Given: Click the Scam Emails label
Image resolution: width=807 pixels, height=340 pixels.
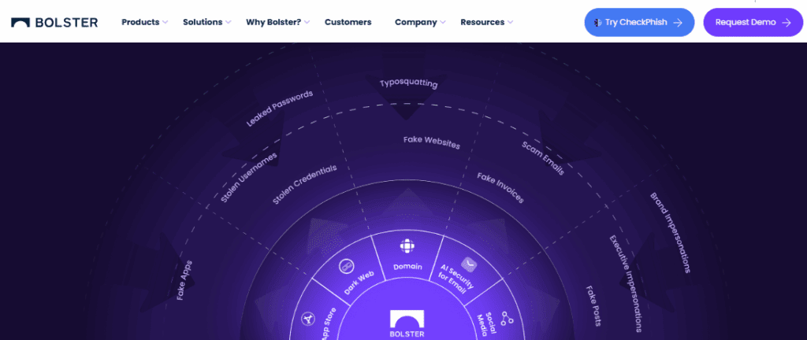Looking at the screenshot, I should pos(543,158).
